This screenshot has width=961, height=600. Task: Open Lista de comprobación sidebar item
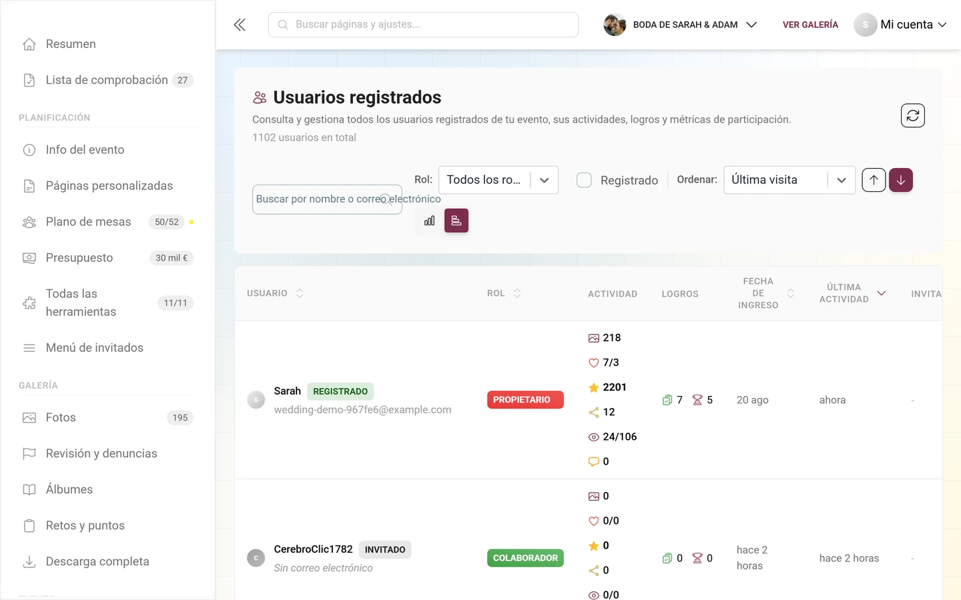[x=107, y=80]
